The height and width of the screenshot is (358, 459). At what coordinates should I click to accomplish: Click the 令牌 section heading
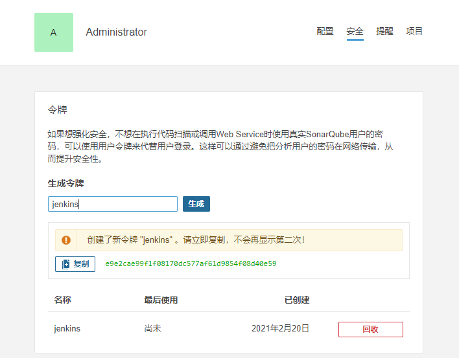58,109
